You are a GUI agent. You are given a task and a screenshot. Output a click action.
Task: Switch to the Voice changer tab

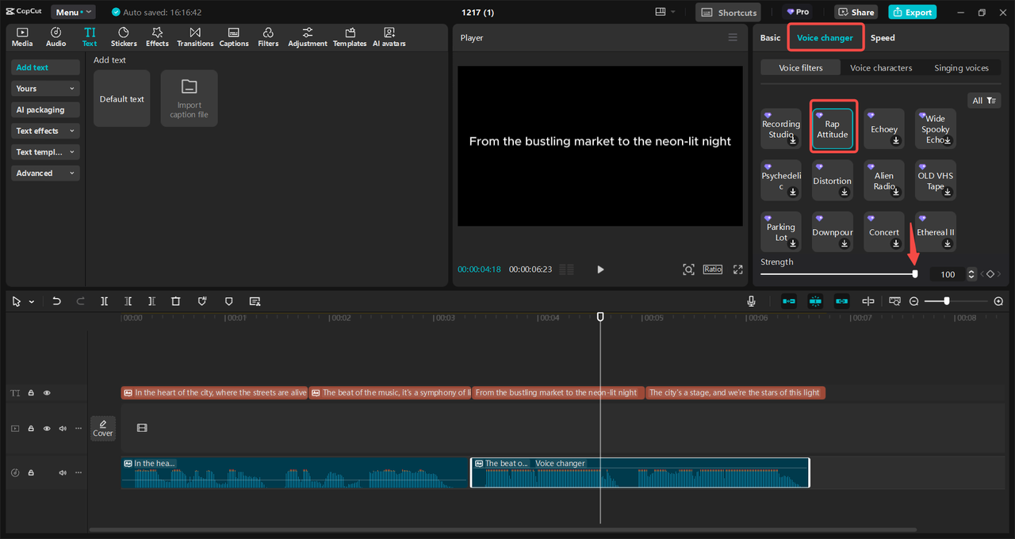coord(825,37)
